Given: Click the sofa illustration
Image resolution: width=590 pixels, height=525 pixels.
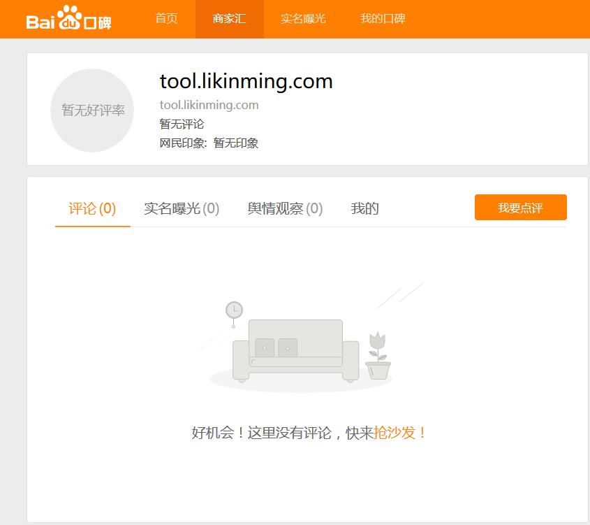Looking at the screenshot, I should [x=295, y=351].
